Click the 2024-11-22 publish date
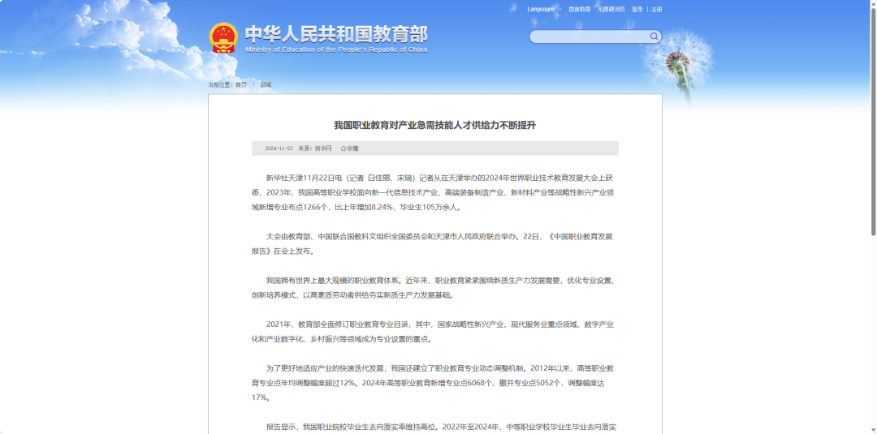The height and width of the screenshot is (434, 877). [279, 148]
